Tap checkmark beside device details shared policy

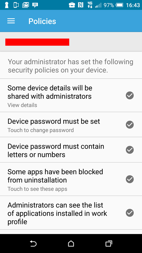(130, 96)
